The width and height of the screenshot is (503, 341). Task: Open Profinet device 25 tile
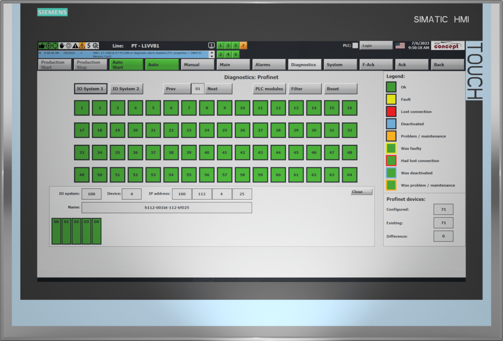pyautogui.click(x=224, y=131)
